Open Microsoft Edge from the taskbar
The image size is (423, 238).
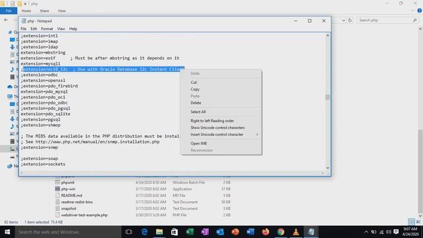coord(144,232)
